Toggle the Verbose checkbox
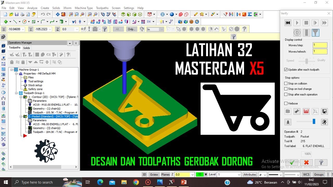This screenshot has height=187, width=333. point(286,103)
